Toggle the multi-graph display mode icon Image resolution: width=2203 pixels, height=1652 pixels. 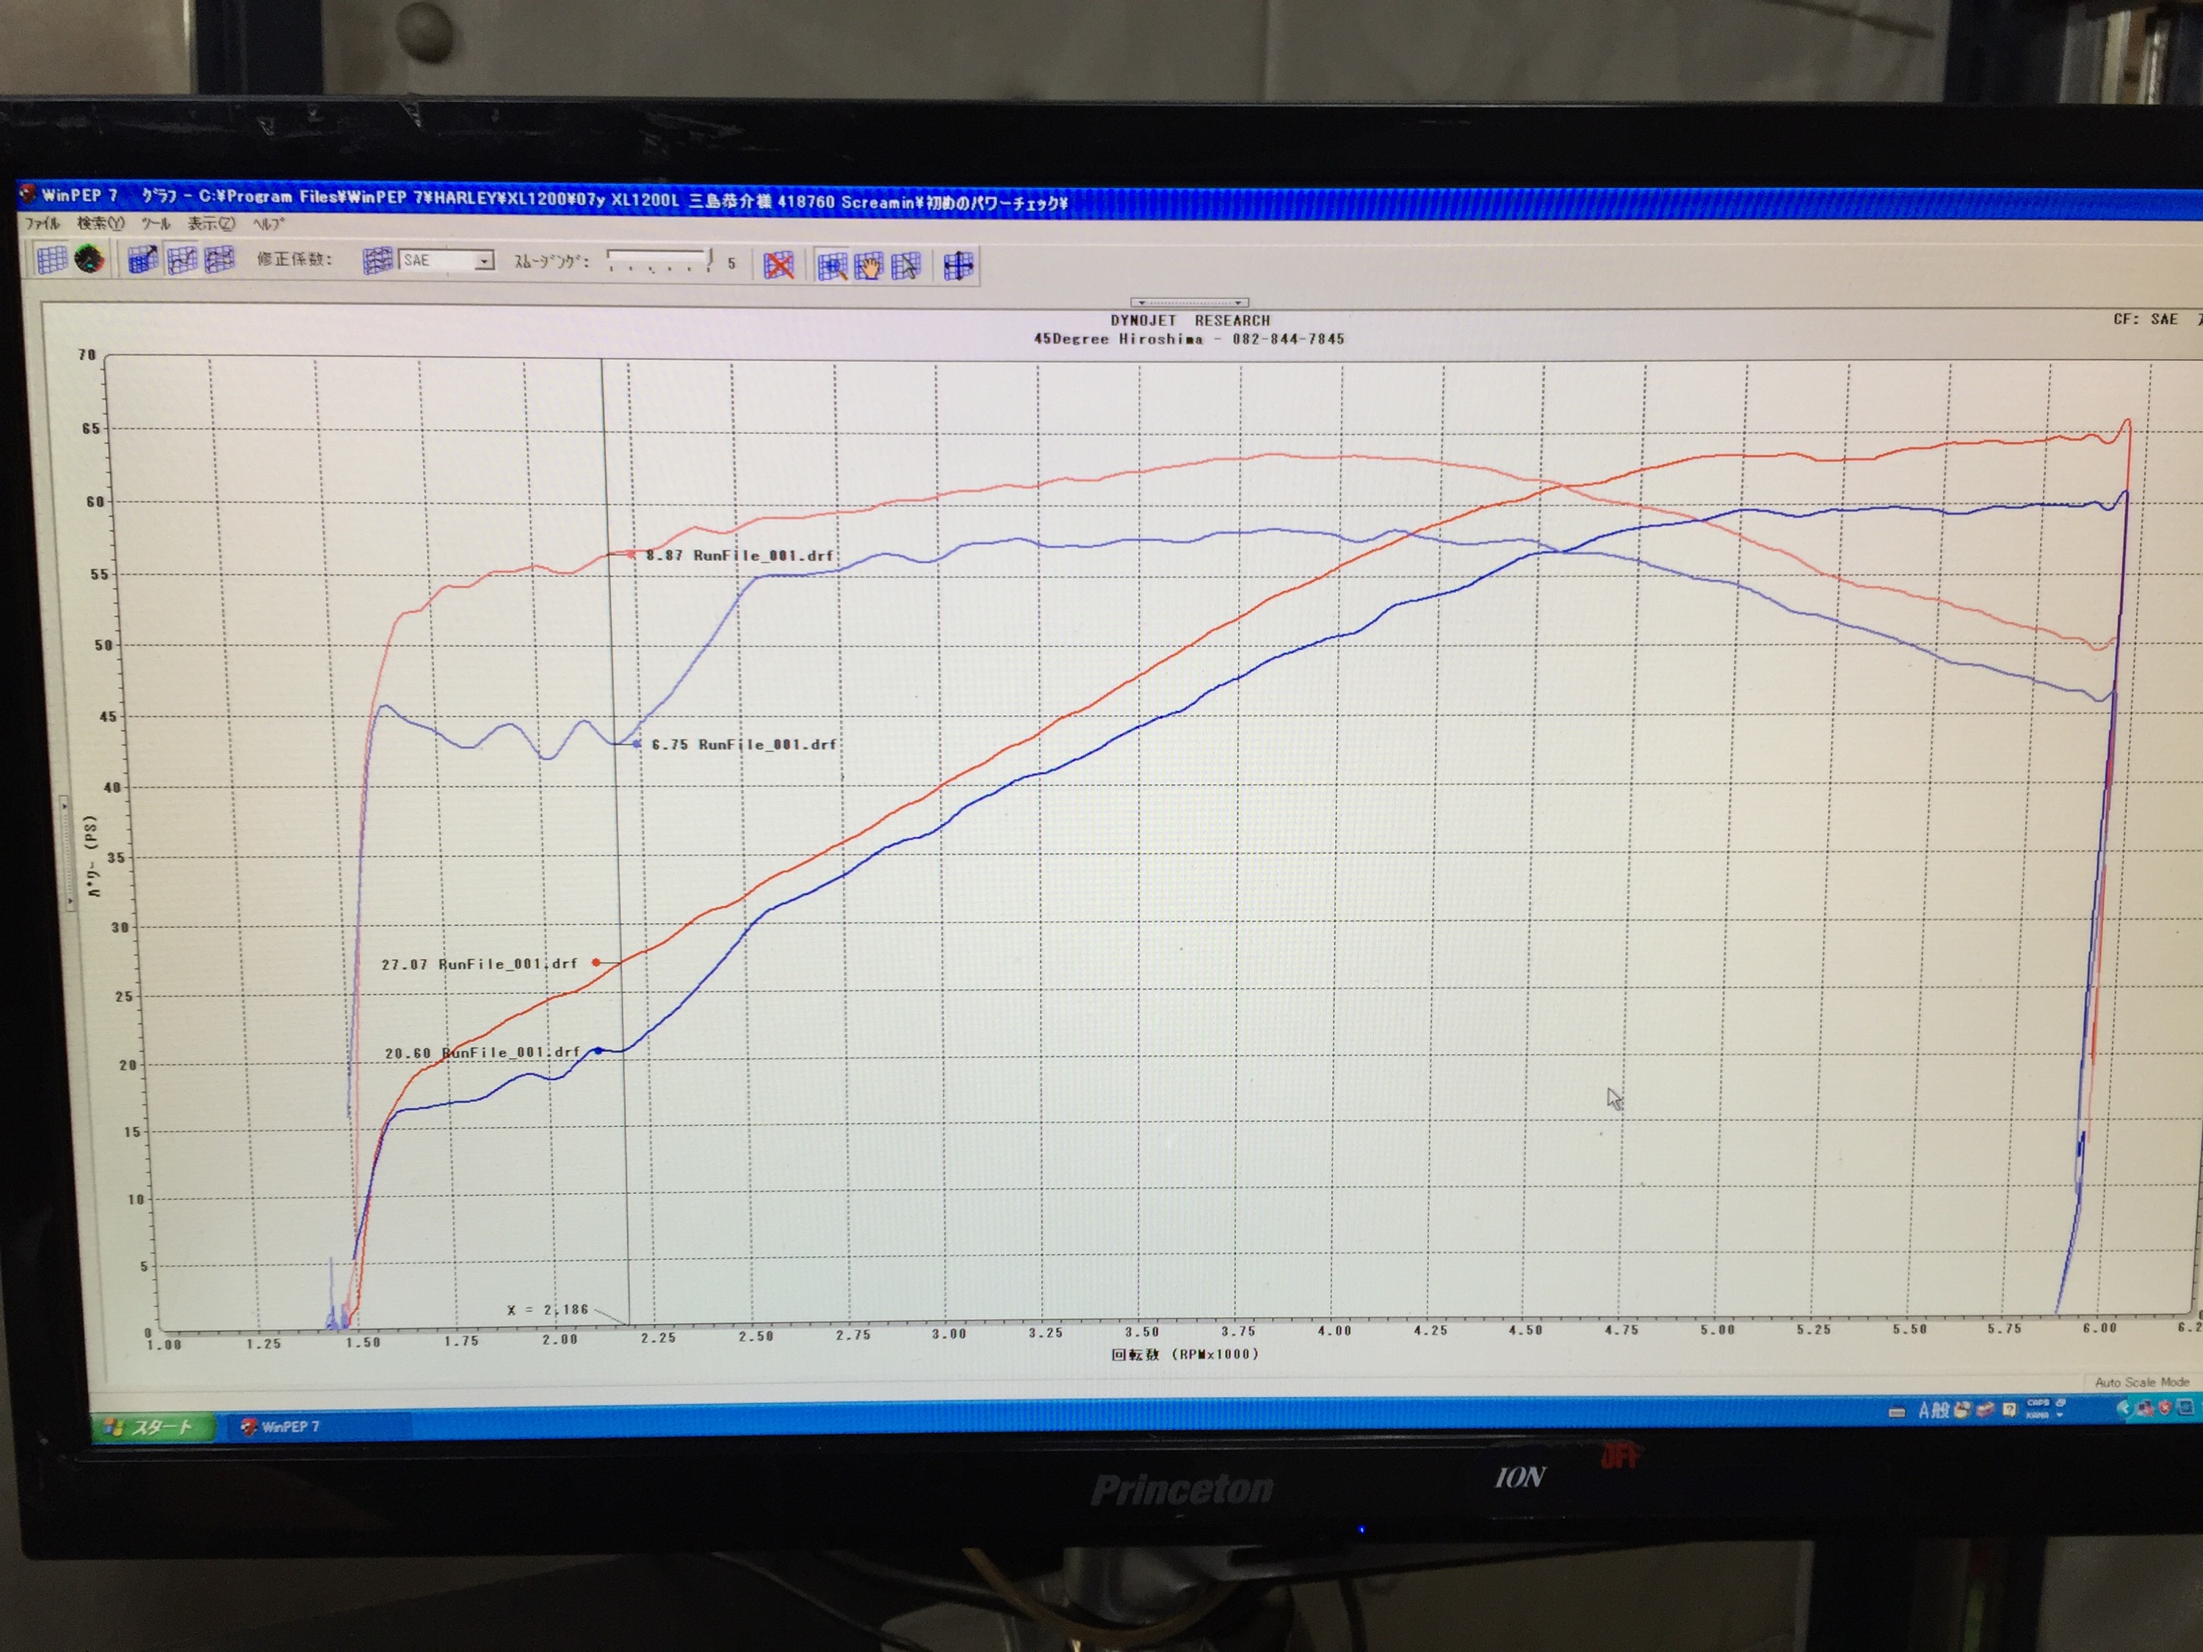[x=219, y=260]
